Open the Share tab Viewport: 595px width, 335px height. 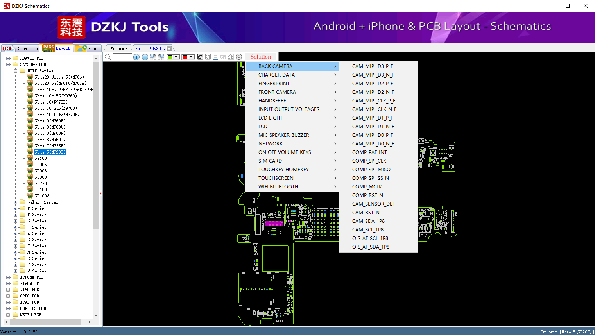click(x=88, y=48)
